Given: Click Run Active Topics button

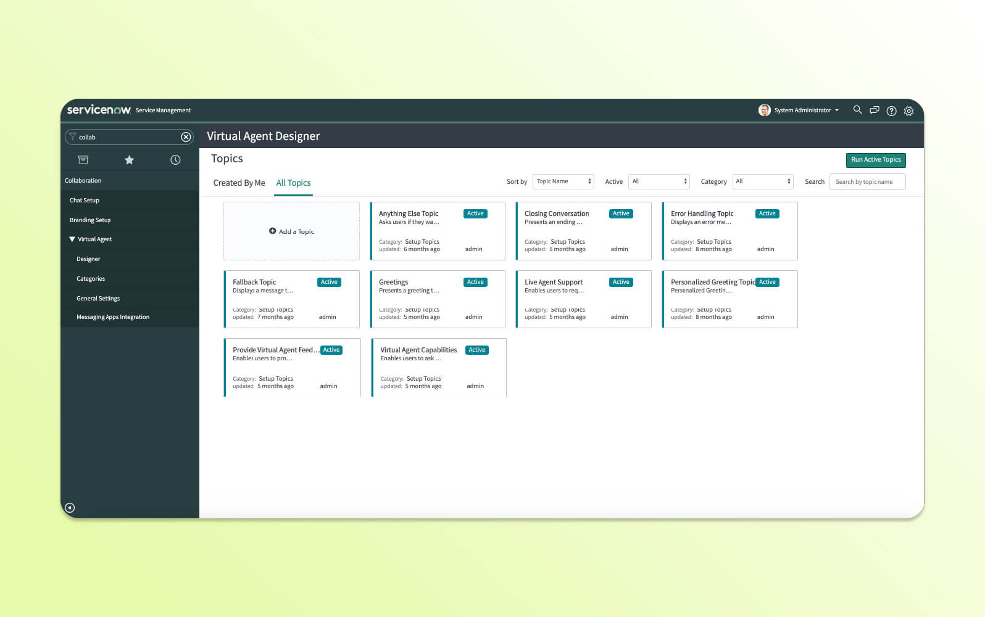Looking at the screenshot, I should tap(876, 160).
